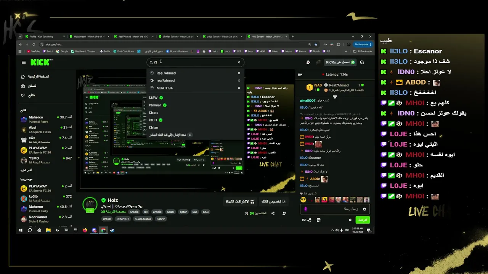Clear the search box with the X
Screen dimensions: 488x274
click(x=239, y=62)
